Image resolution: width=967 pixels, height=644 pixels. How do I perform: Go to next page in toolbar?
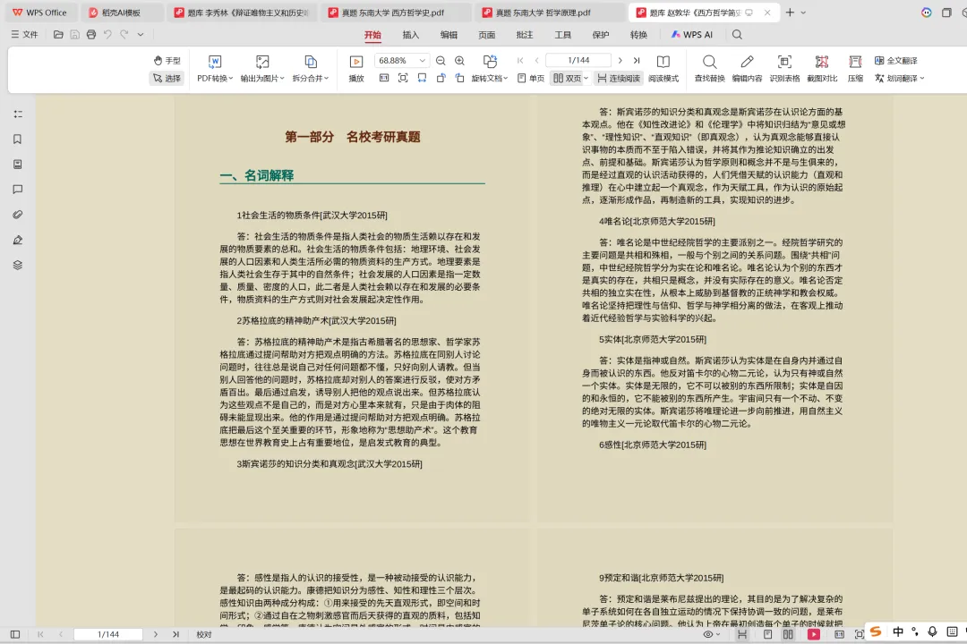[620, 61]
